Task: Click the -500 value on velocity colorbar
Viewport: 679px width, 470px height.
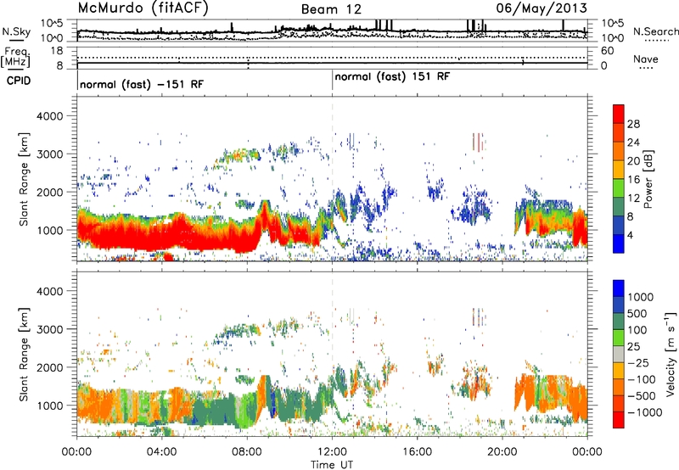Action: pyautogui.click(x=642, y=396)
